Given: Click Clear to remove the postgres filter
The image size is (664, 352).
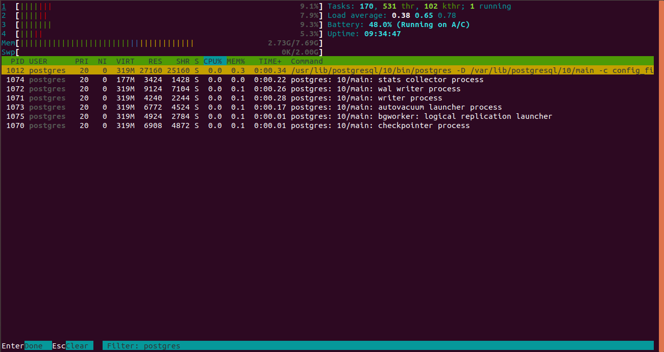Looking at the screenshot, I should click(x=79, y=345).
